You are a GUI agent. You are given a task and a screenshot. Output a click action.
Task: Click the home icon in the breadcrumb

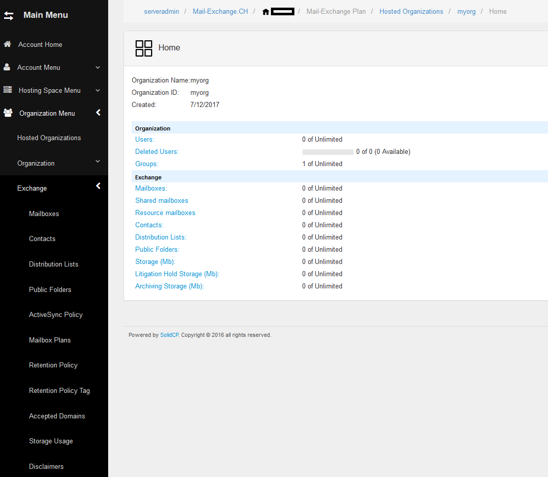click(x=266, y=12)
